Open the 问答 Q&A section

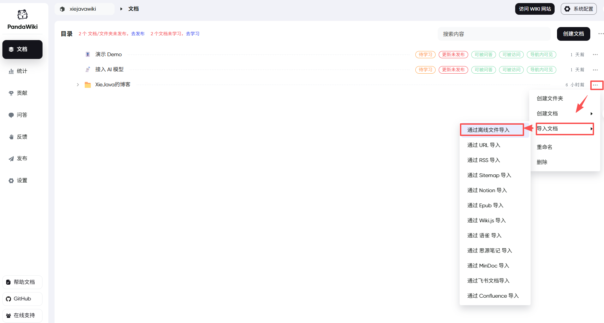22,115
